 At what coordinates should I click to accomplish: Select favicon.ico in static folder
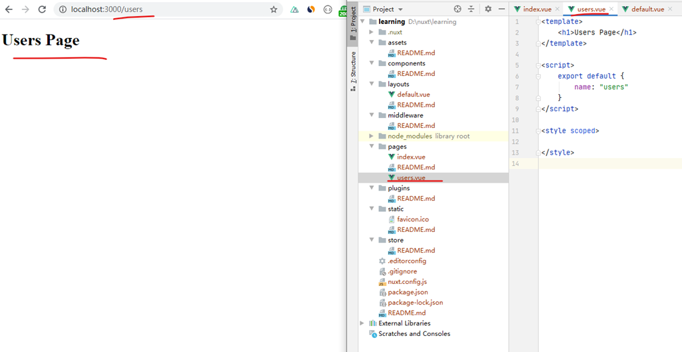tap(413, 219)
